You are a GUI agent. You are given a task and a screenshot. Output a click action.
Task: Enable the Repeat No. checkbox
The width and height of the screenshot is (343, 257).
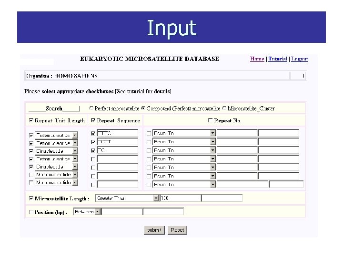[210, 120]
